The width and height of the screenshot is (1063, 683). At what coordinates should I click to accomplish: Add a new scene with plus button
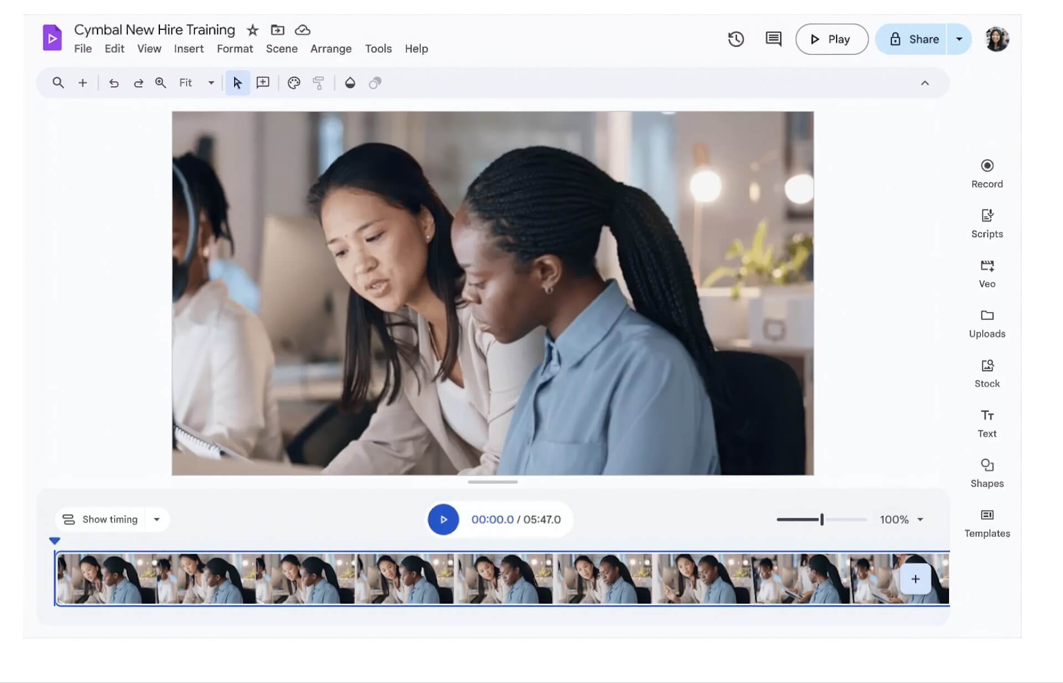point(915,579)
